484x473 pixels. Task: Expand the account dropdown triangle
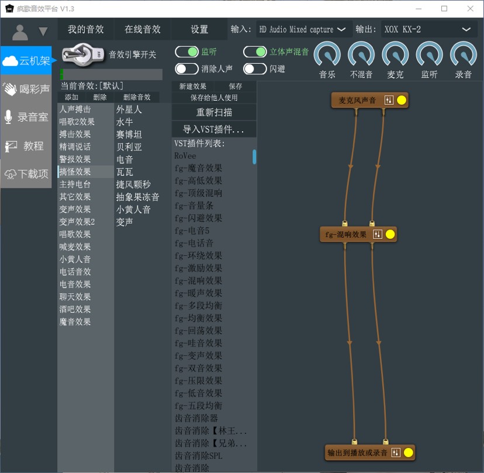click(x=43, y=31)
